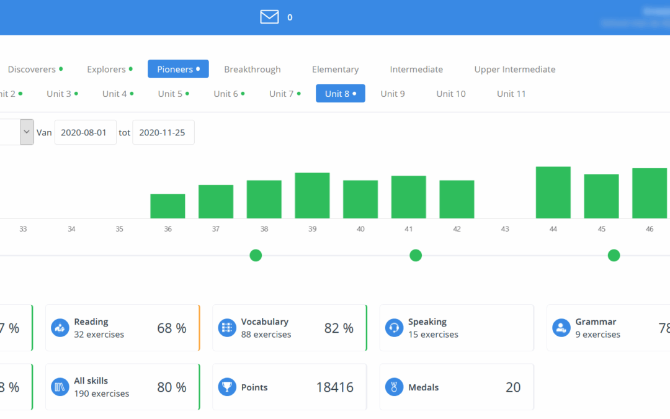Go to Unit 9 tab
Viewport: 670px width, 419px height.
coord(393,94)
